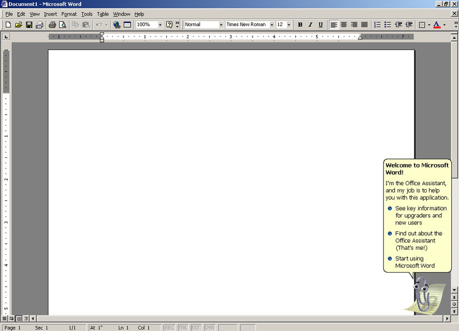Open a new blank document

point(8,24)
